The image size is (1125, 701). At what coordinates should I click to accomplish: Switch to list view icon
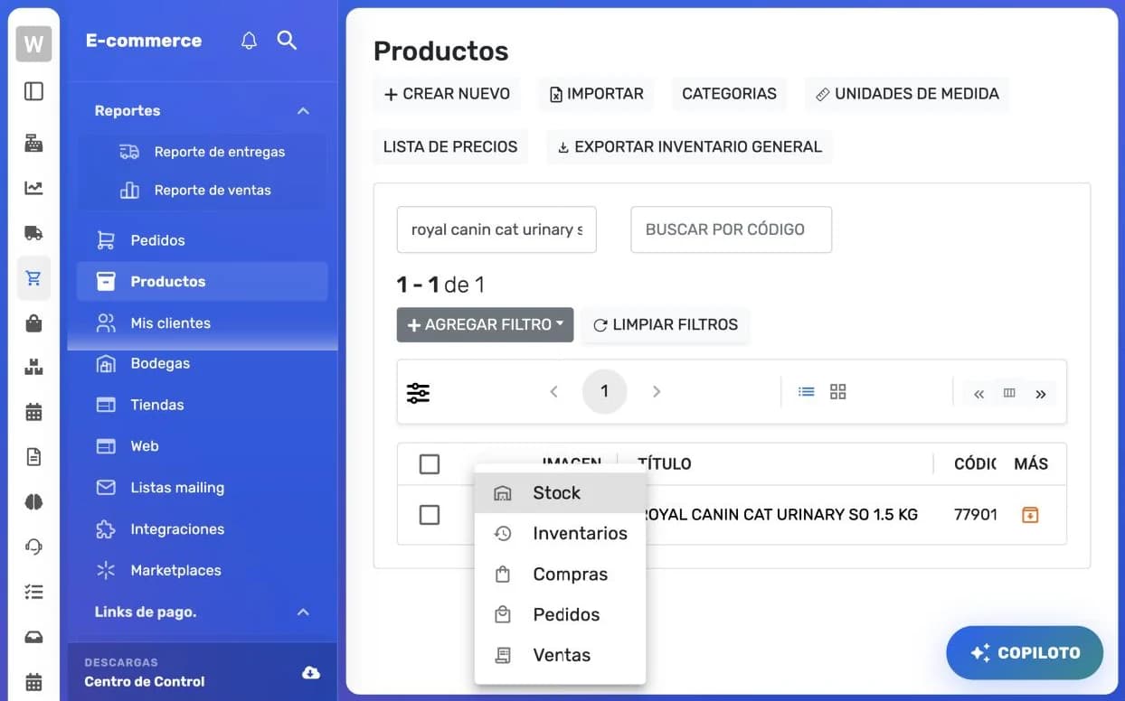click(807, 391)
